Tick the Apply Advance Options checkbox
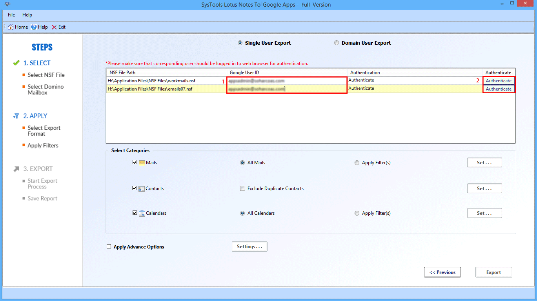The image size is (537, 301). (x=109, y=247)
